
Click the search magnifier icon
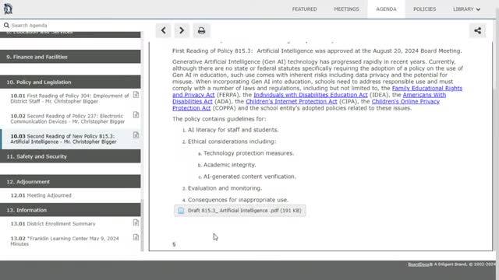point(6,25)
